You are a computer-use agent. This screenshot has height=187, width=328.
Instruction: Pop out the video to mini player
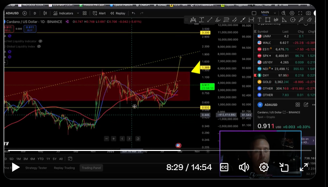[284, 167]
